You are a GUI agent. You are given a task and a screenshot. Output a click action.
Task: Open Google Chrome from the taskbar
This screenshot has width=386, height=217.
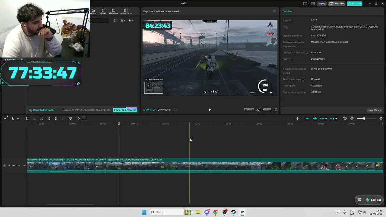215,212
